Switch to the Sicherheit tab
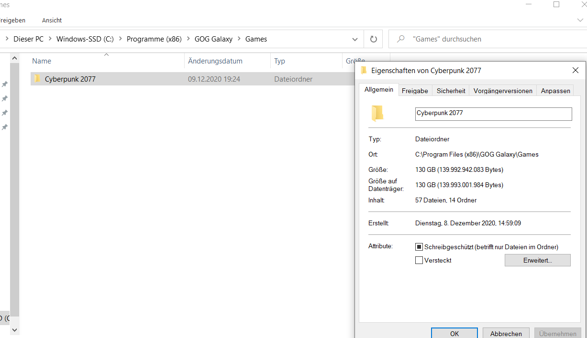This screenshot has width=587, height=338. 451,91
